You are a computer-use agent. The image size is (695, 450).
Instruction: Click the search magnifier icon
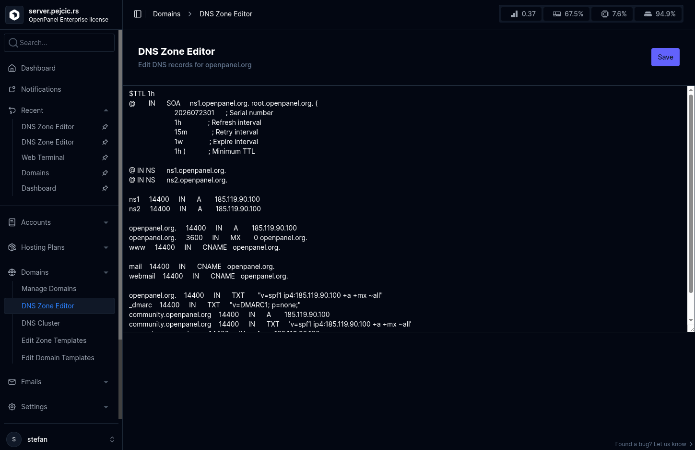pos(13,43)
